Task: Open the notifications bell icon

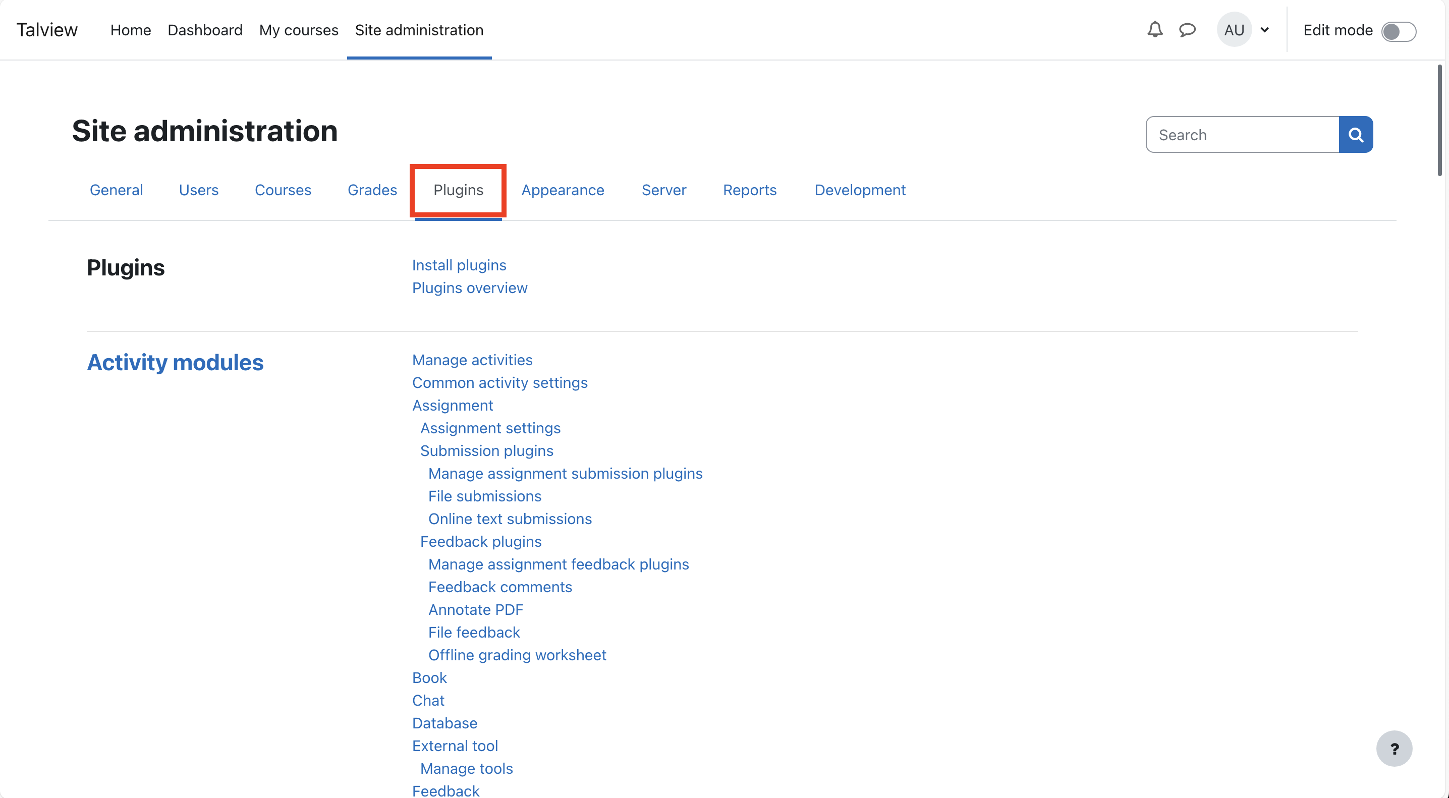Action: point(1154,30)
